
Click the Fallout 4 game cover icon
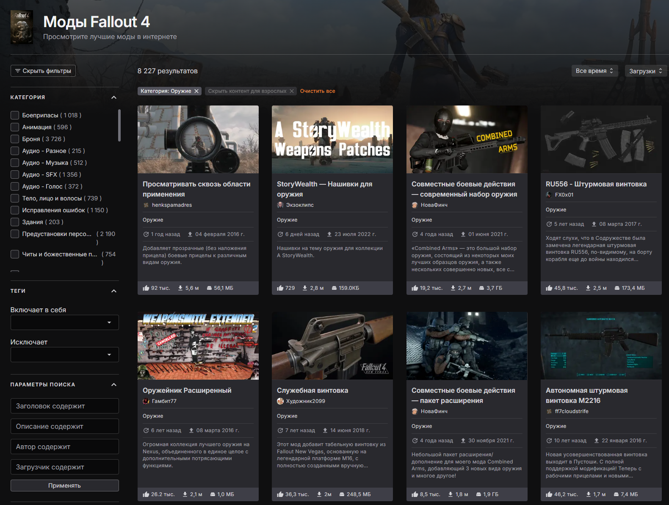point(22,27)
